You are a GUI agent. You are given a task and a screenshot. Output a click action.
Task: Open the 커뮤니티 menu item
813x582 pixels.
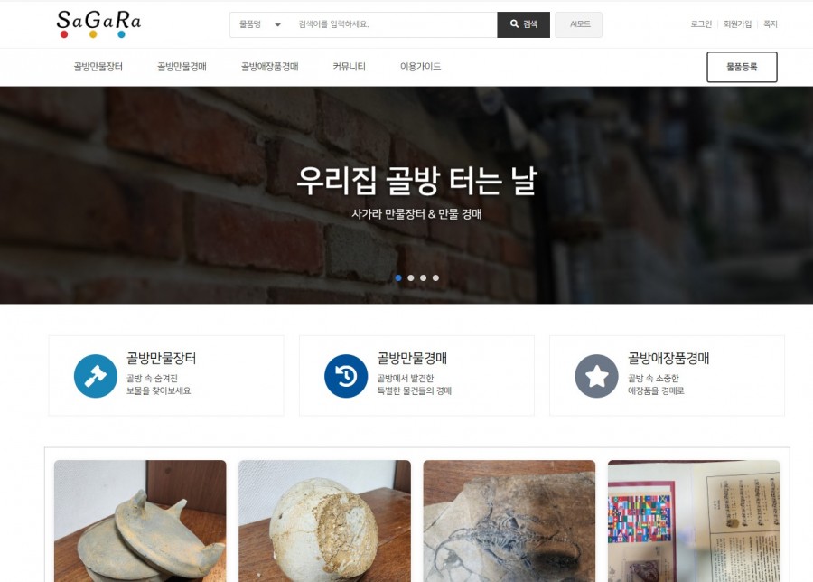pyautogui.click(x=349, y=66)
